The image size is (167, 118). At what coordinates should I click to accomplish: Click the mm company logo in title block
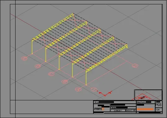(x=99, y=109)
